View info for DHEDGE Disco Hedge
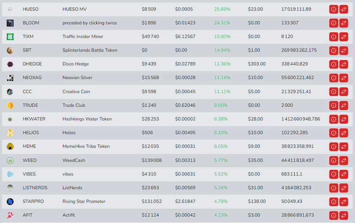355x223 pixels. click(x=333, y=64)
